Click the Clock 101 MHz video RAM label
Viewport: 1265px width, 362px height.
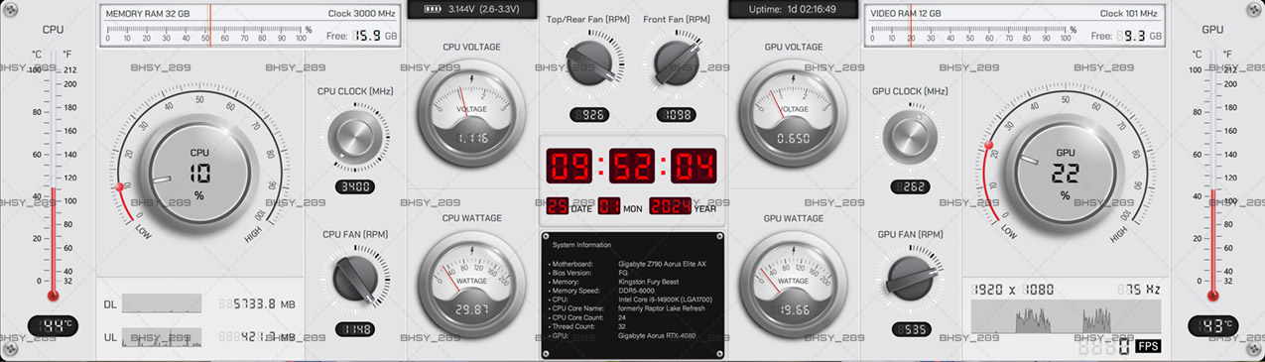1128,14
